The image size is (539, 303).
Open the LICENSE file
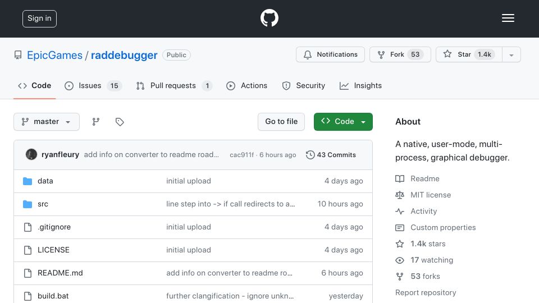pyautogui.click(x=53, y=250)
